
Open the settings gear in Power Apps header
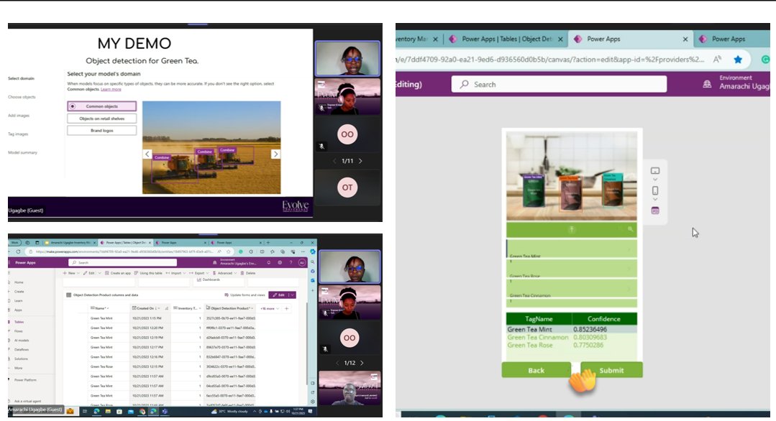tap(280, 262)
